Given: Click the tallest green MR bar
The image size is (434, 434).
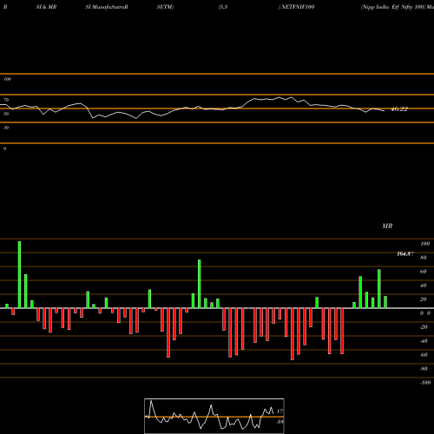Looking at the screenshot, I should point(19,274).
